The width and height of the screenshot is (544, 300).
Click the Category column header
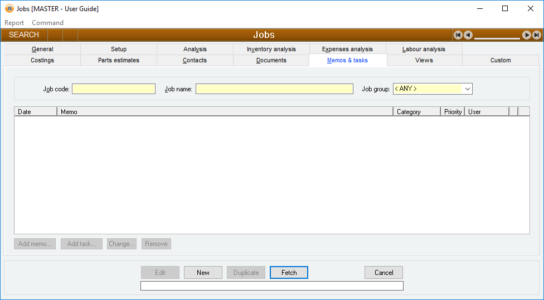[416, 112]
